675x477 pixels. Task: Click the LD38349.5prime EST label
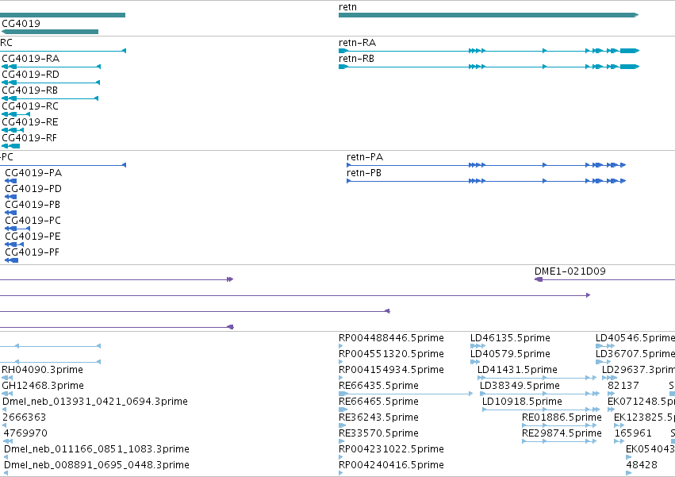tap(520, 386)
